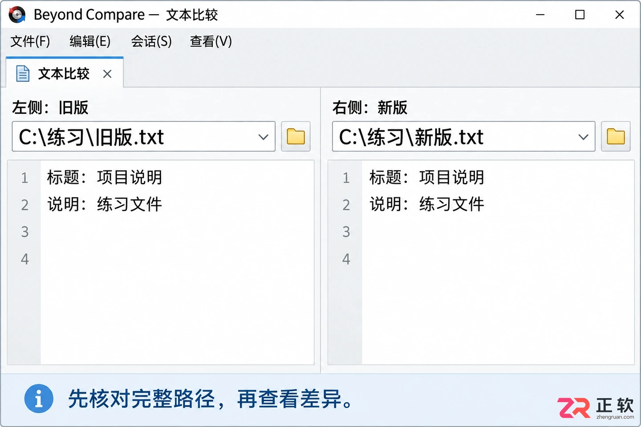Click left pane line 2 说明：练习文件
The height and width of the screenshot is (427, 641).
(105, 205)
